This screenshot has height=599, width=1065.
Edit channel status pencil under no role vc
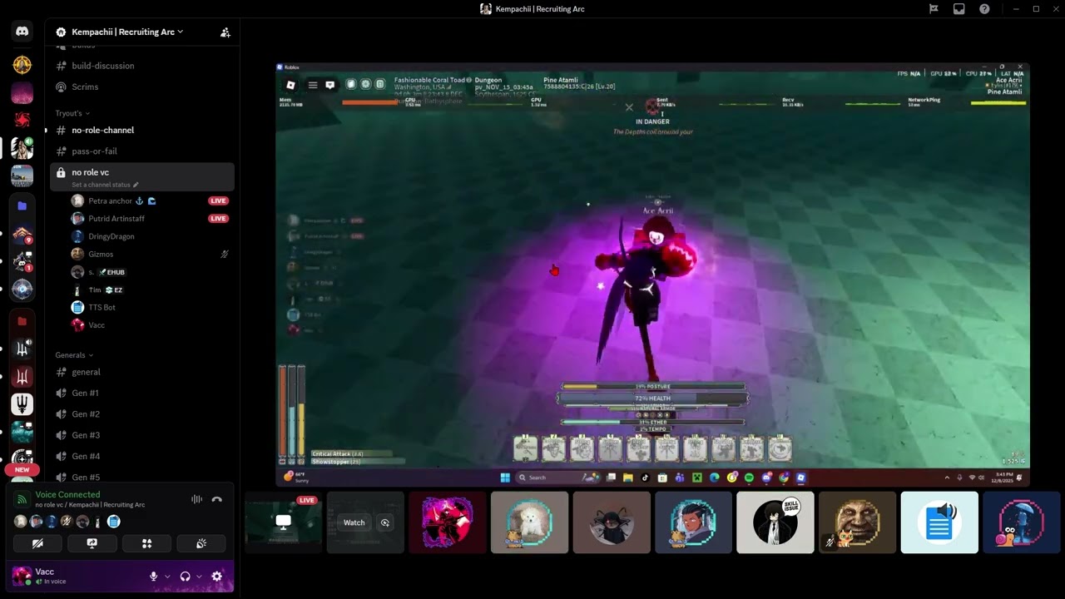click(x=136, y=185)
